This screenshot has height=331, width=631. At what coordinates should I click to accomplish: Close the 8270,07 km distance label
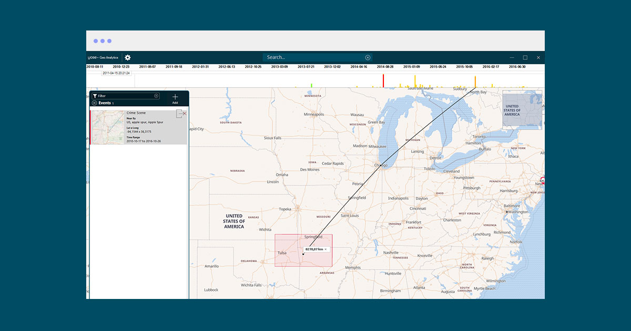click(x=325, y=249)
